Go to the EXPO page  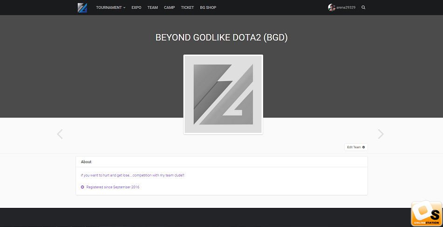(x=136, y=7)
